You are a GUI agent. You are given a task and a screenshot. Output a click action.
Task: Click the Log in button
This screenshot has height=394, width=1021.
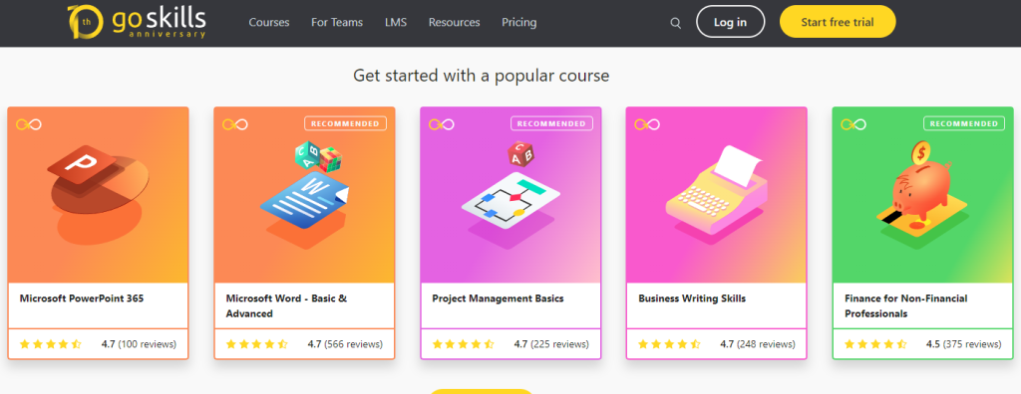pos(731,22)
